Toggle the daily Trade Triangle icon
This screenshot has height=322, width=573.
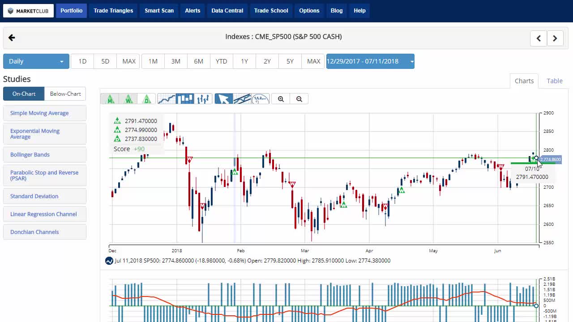(146, 99)
